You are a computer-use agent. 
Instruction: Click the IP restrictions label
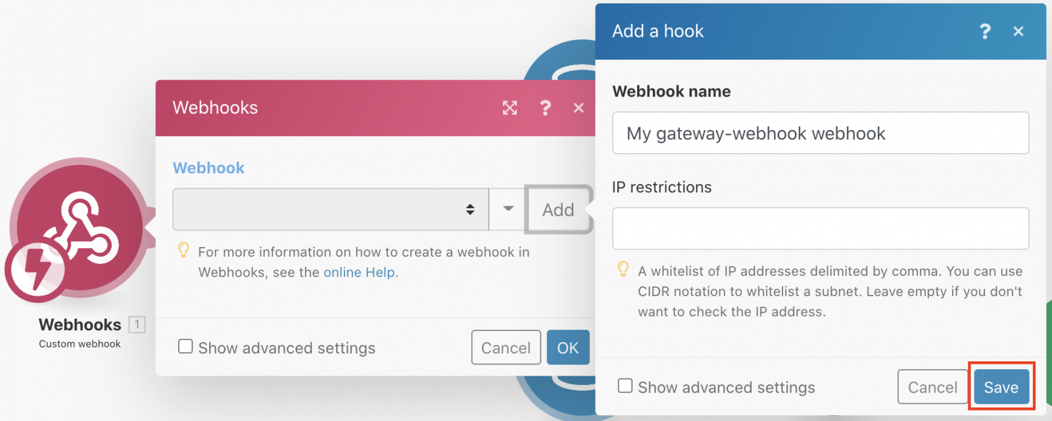click(x=661, y=187)
